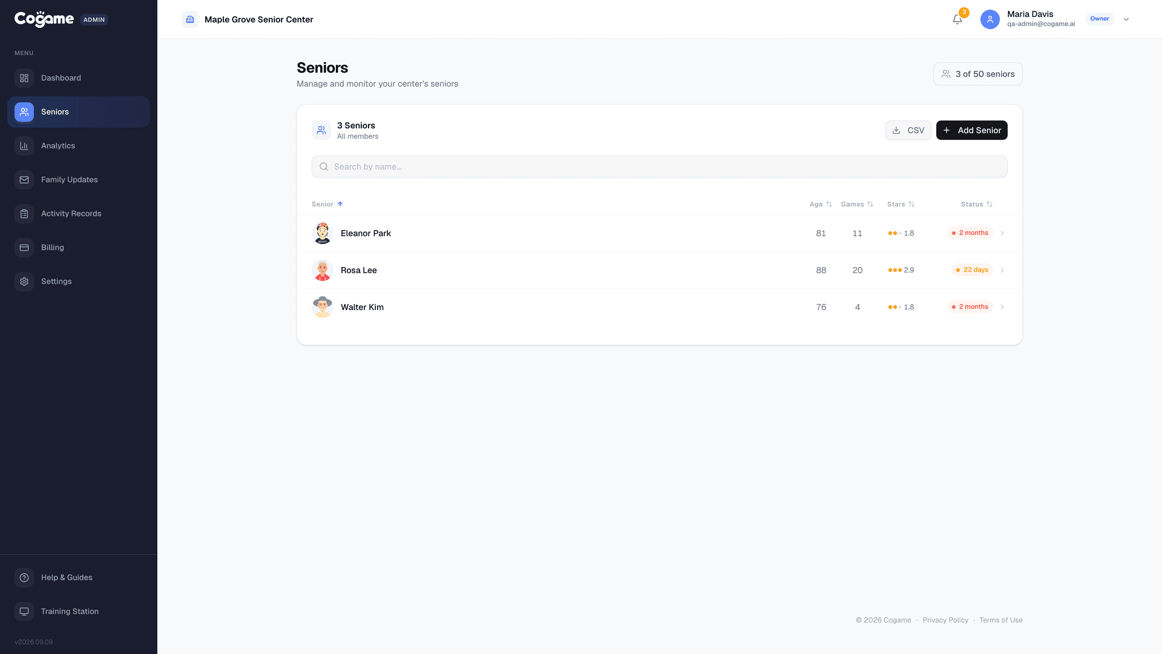1162x654 pixels.
Task: Open notifications via the bell icon
Action: (957, 19)
